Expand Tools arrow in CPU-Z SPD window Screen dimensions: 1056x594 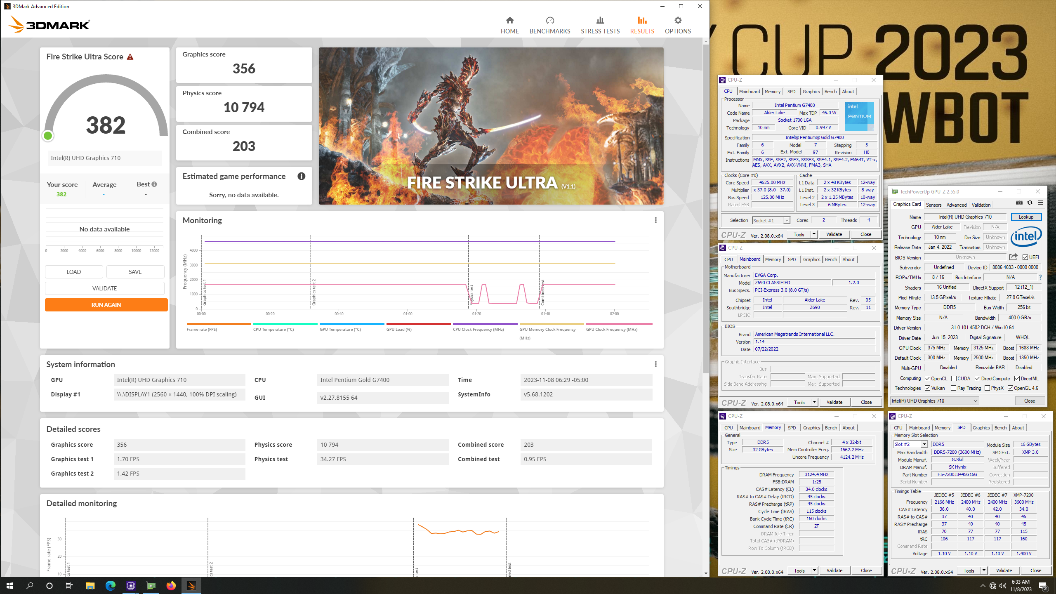coord(984,570)
